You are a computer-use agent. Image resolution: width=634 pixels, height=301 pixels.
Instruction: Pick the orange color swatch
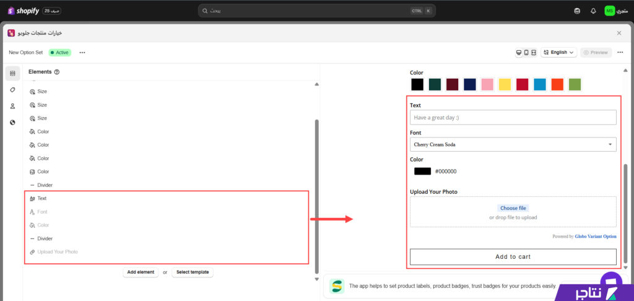coord(557,85)
